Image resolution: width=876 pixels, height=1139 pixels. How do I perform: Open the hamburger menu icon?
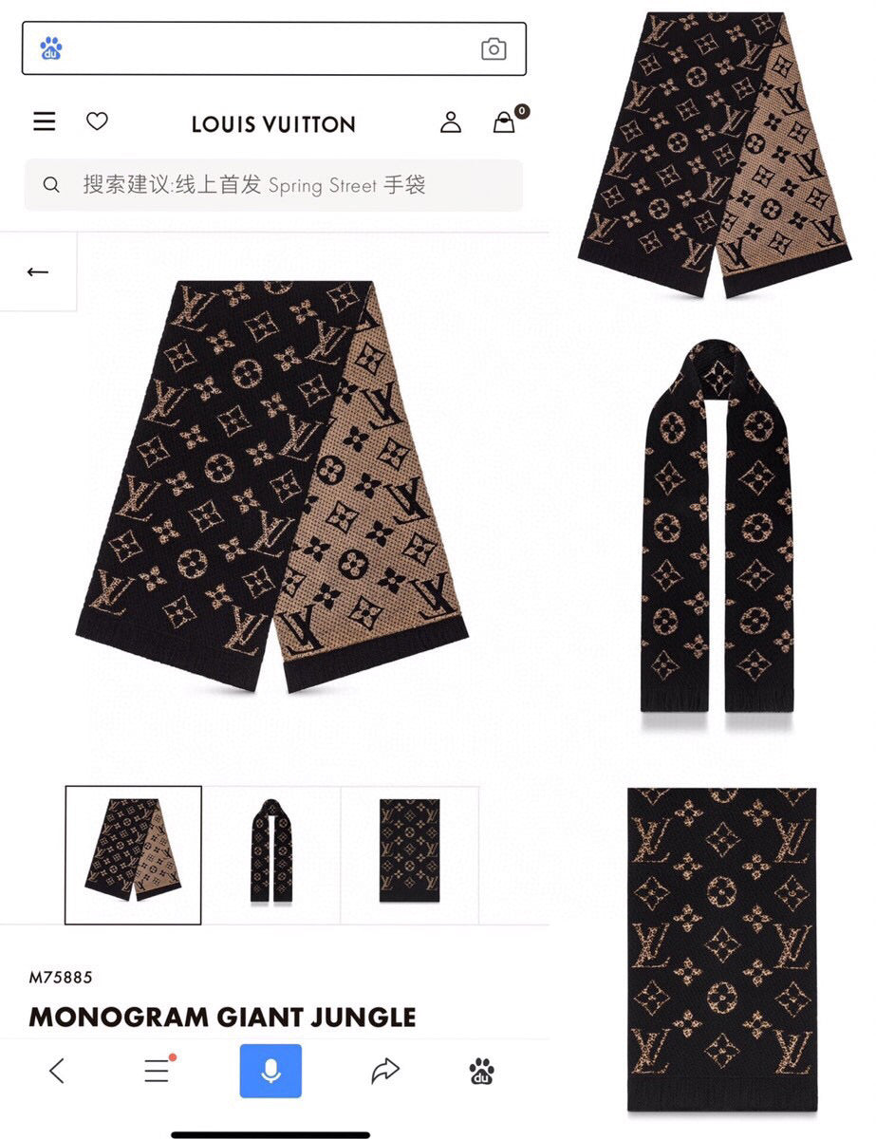[x=45, y=121]
